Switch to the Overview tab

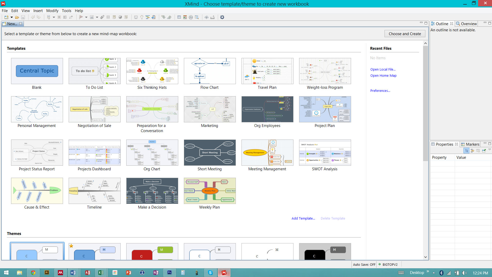(466, 24)
